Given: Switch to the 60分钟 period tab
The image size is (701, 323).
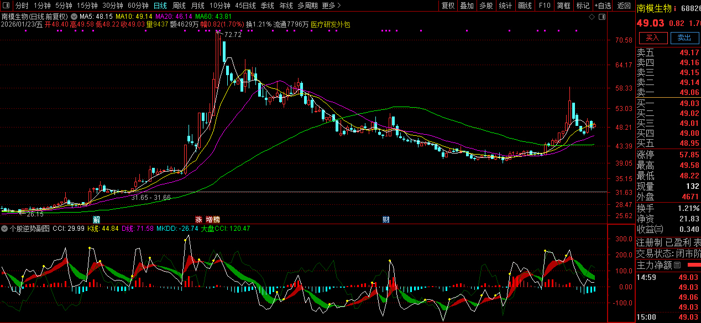Looking at the screenshot, I should pyautogui.click(x=138, y=6).
